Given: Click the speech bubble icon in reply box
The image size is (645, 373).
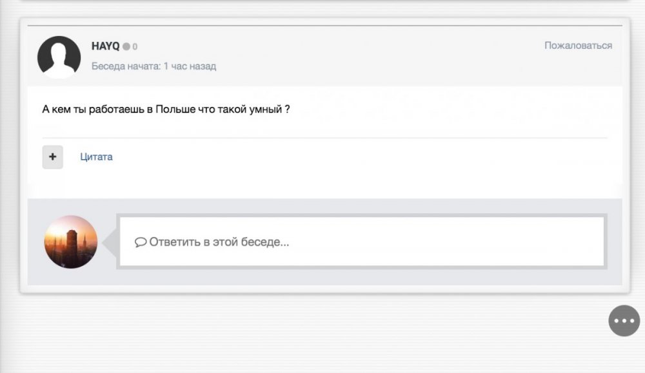Looking at the screenshot, I should point(141,242).
